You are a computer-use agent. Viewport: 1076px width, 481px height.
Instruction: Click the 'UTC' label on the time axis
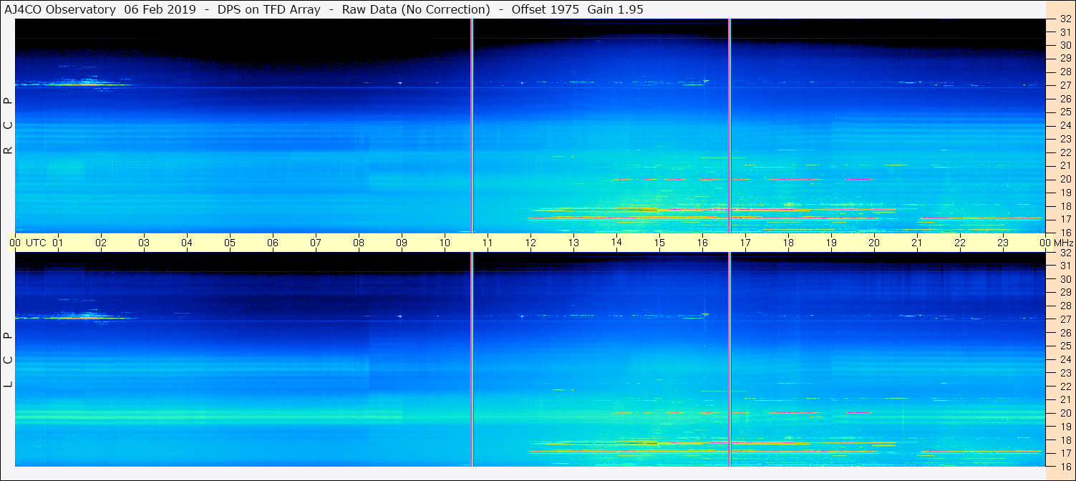click(36, 243)
